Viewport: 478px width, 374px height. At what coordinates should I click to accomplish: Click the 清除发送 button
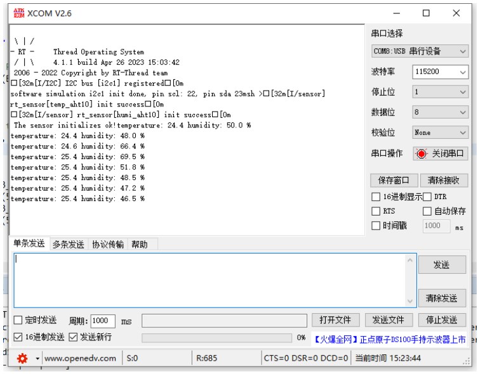pyautogui.click(x=442, y=298)
